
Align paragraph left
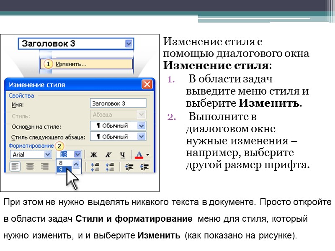(x=15, y=166)
